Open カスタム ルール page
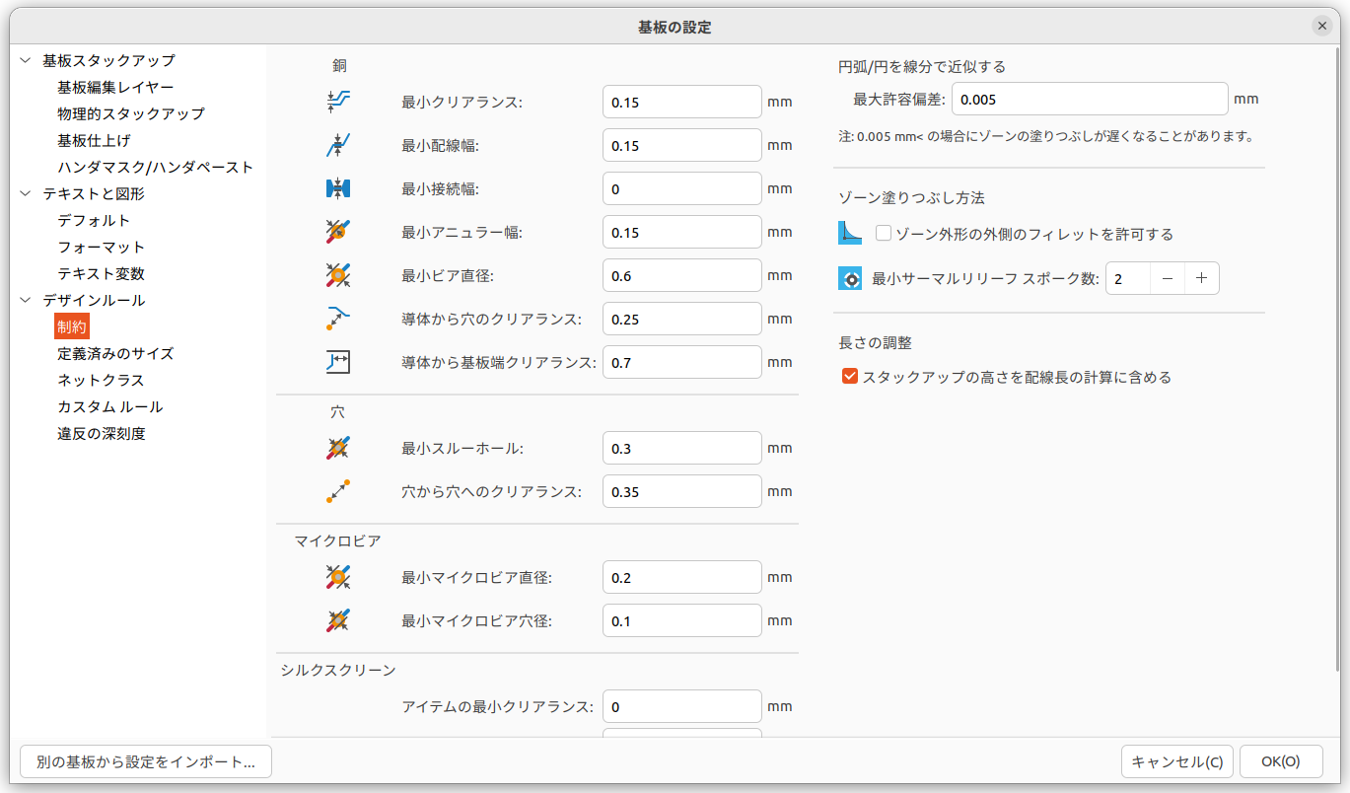The height and width of the screenshot is (793, 1350). click(x=109, y=406)
